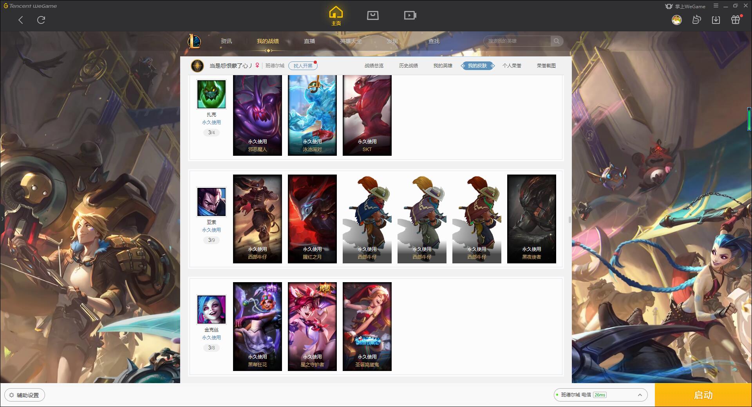The height and width of the screenshot is (407, 752).
Task: Open the 黑夜使者 skin thumbnail
Action: [531, 219]
